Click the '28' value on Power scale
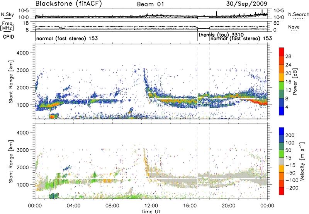 pyautogui.click(x=288, y=56)
